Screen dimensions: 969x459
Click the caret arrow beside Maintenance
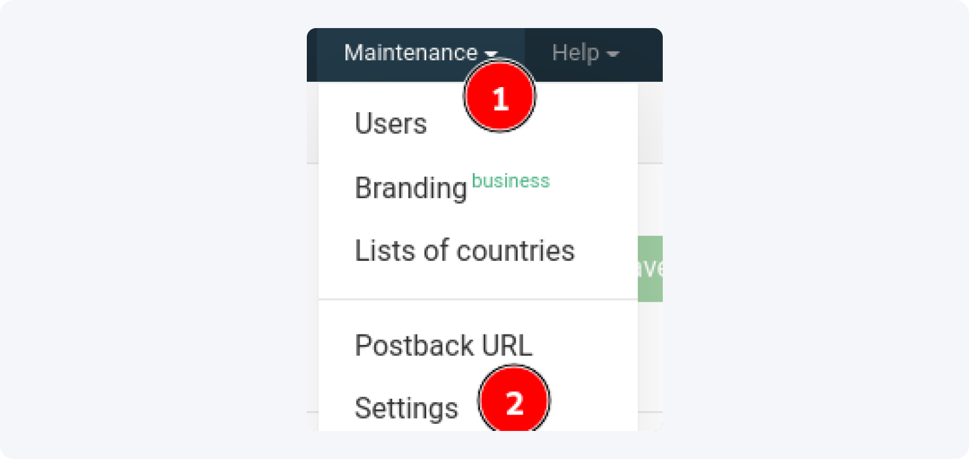click(x=491, y=54)
